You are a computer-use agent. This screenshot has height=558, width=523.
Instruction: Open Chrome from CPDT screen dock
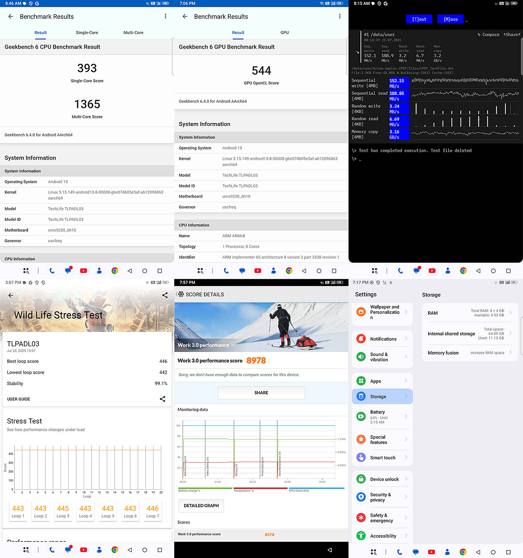point(463,271)
